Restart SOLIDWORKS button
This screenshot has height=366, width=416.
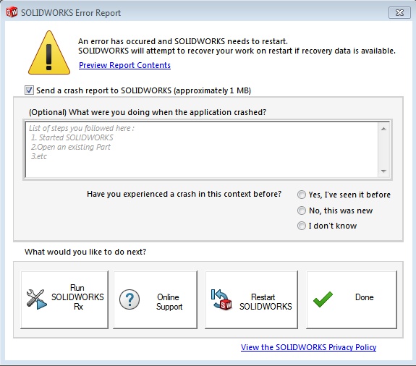251,299
